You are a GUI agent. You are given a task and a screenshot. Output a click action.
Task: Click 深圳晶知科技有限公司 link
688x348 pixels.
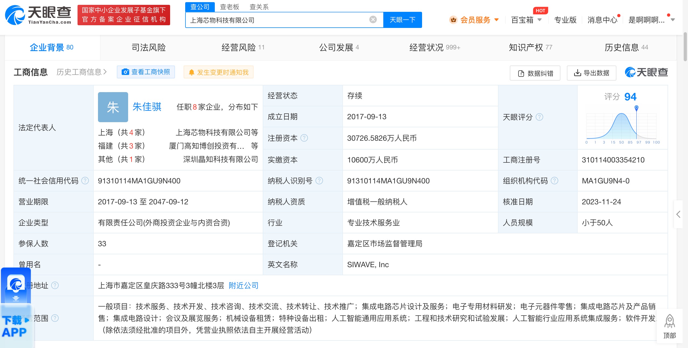coord(221,159)
